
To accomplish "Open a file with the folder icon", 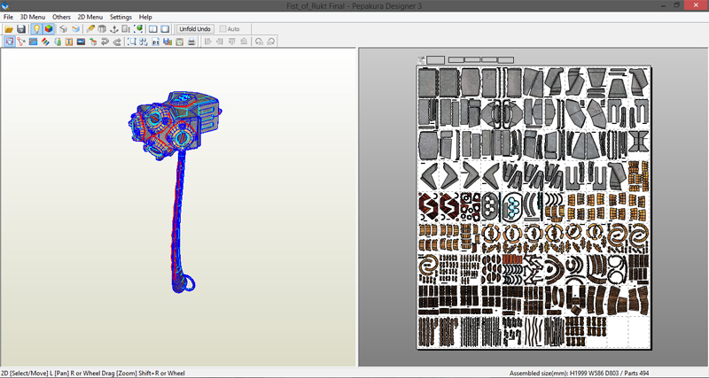I will [9, 29].
